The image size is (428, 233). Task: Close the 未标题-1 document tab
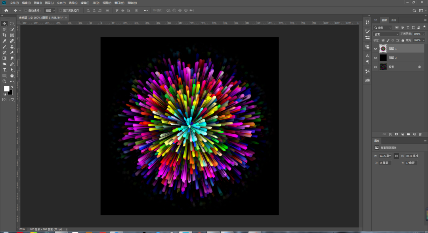pos(66,18)
